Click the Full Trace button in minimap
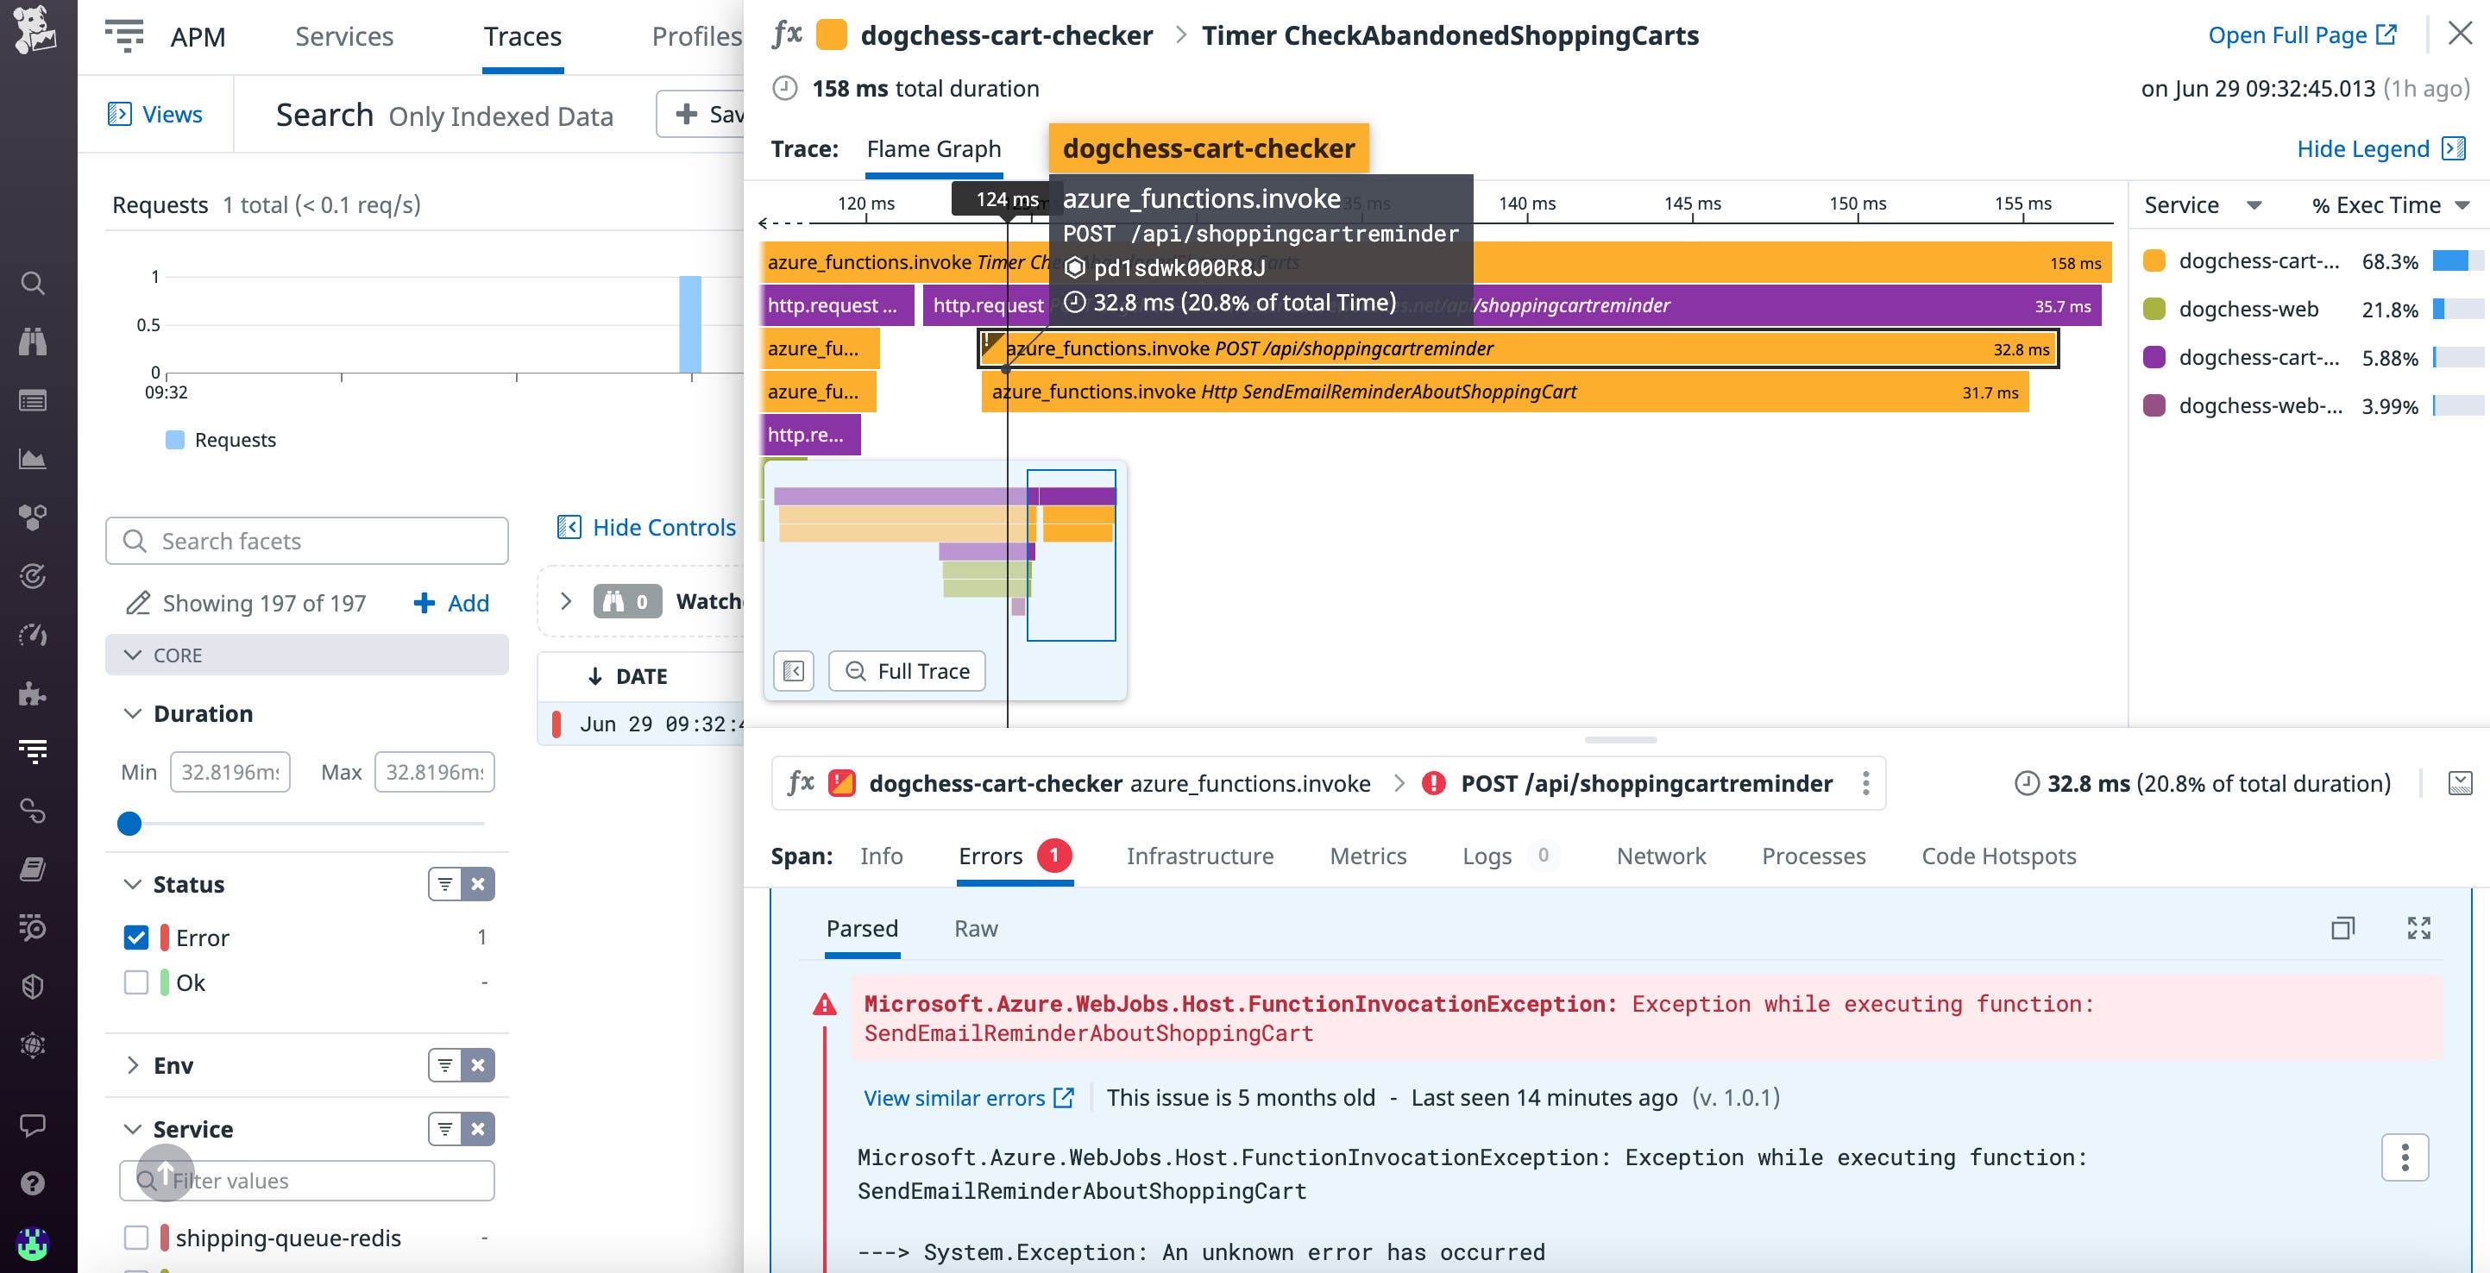Screen dimensions: 2490x1273 (906, 671)
